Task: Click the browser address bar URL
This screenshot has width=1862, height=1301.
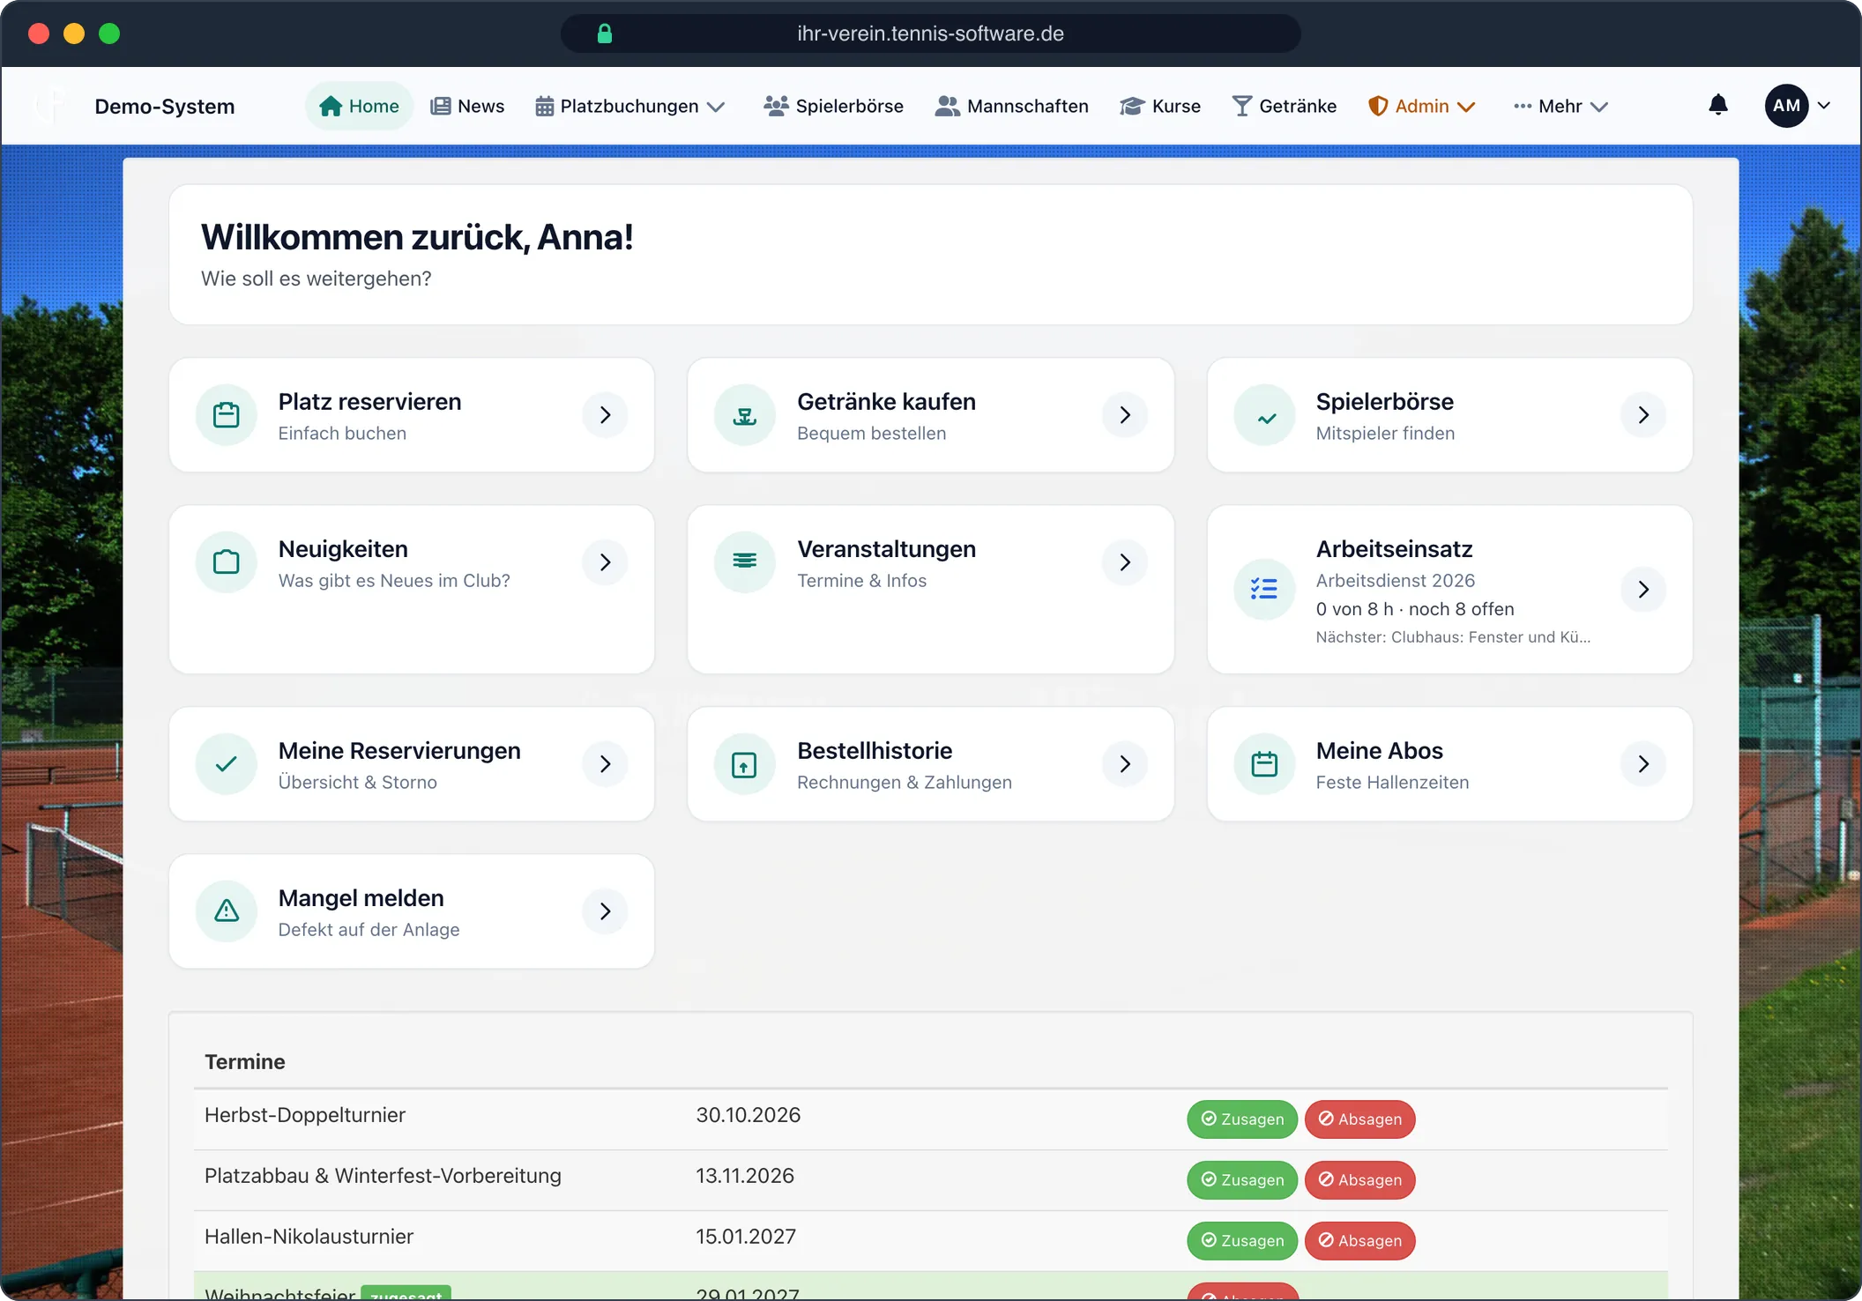Action: (930, 33)
